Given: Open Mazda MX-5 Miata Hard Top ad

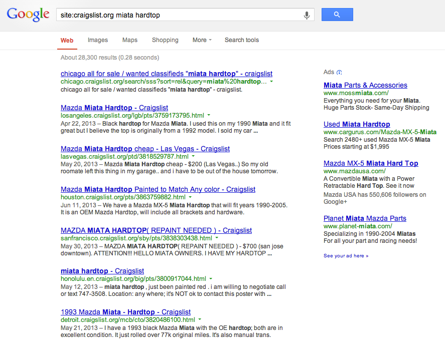Looking at the screenshot, I should point(371,163).
